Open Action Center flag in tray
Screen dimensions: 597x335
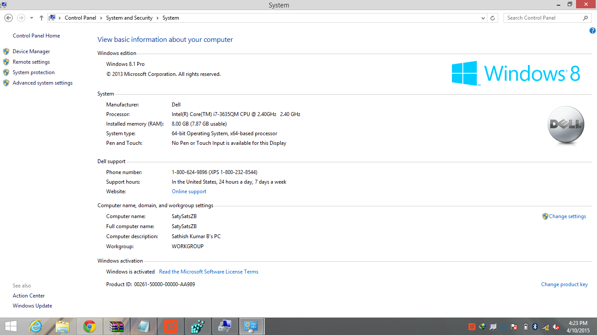click(514, 327)
